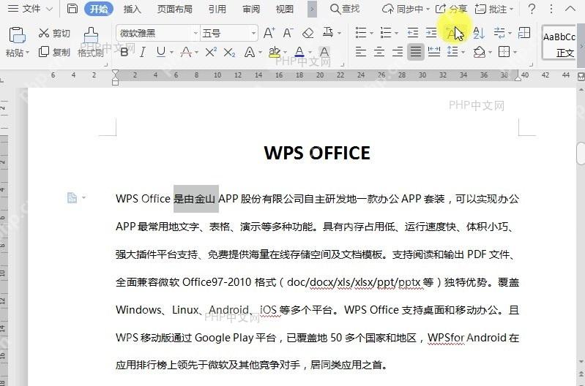Click the 格式刷 format painter
This screenshot has height=386, width=585.
tap(91, 42)
